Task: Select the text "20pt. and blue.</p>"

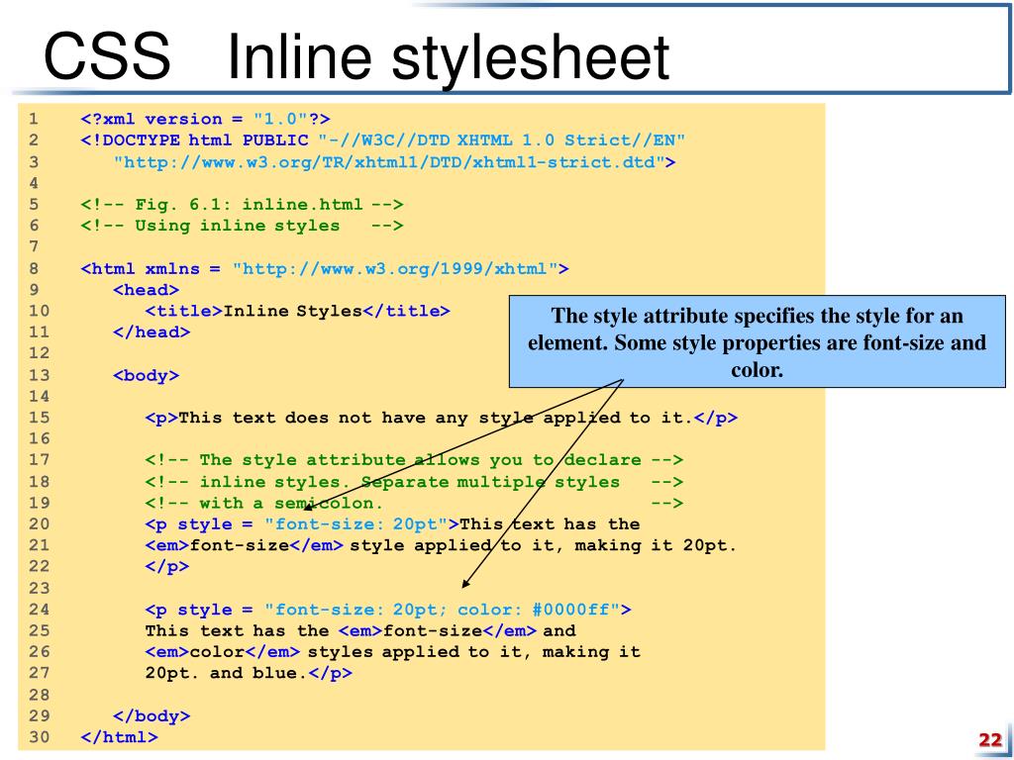Action: click(249, 673)
